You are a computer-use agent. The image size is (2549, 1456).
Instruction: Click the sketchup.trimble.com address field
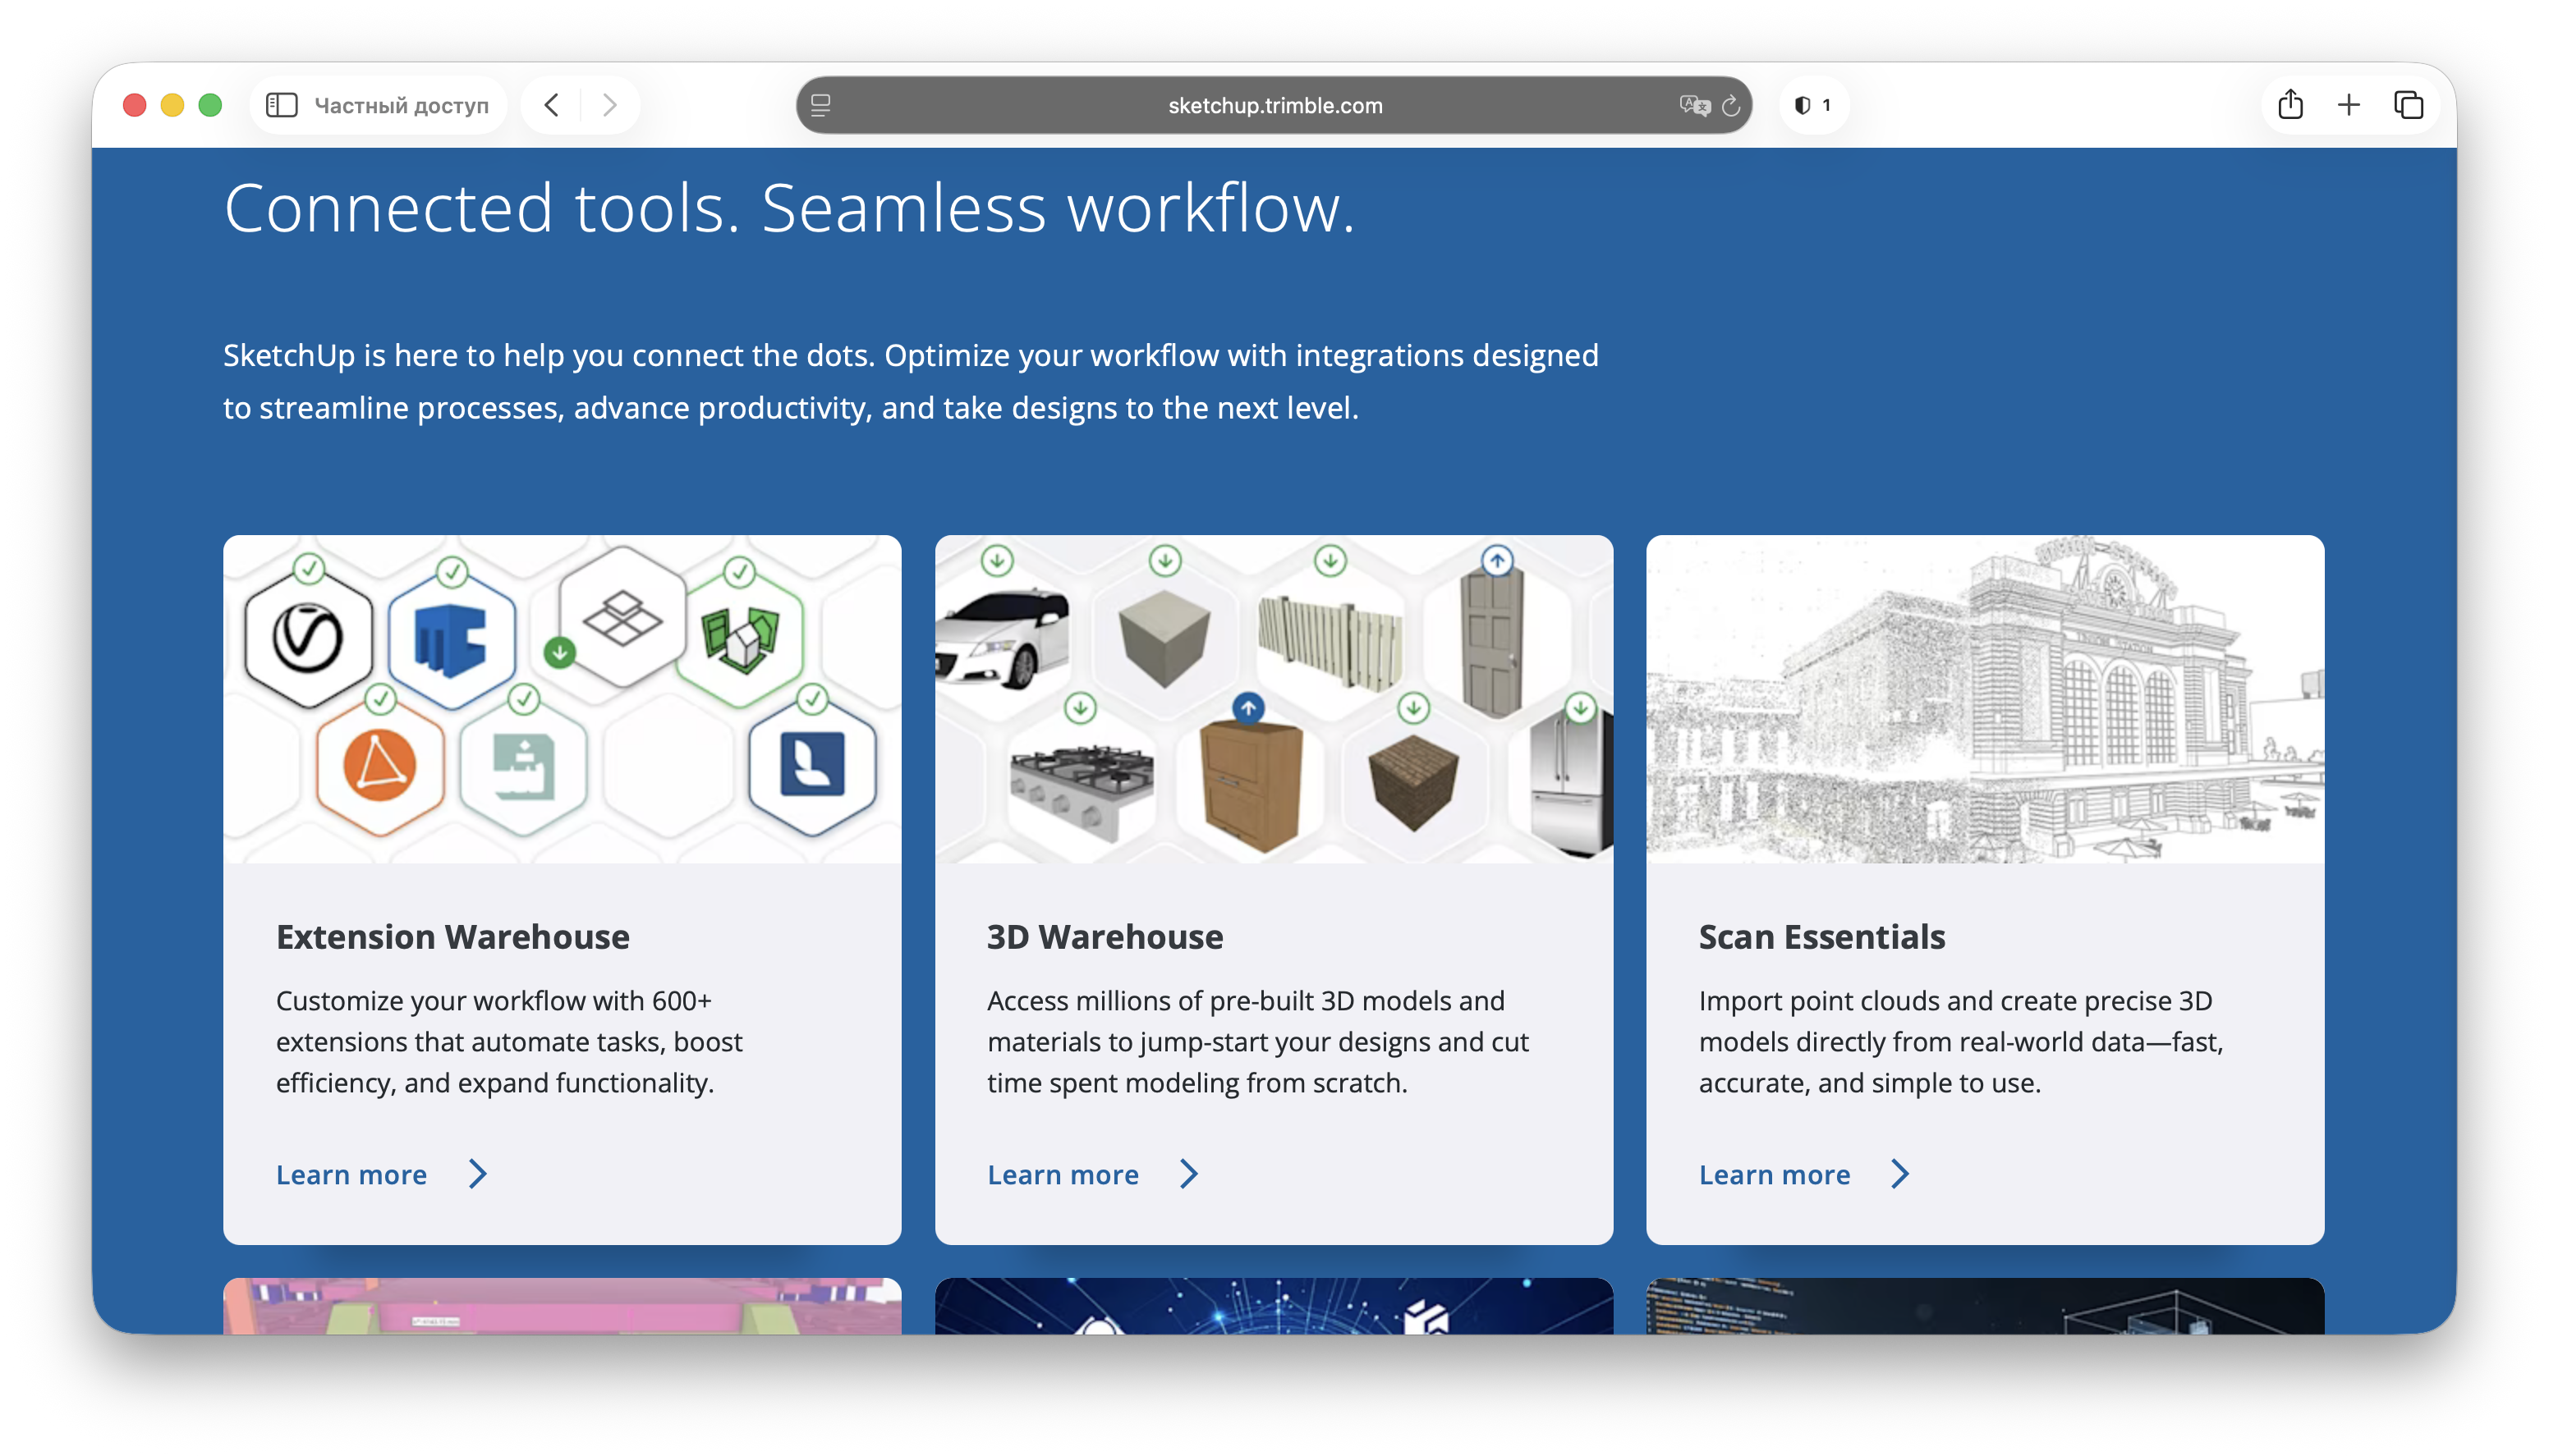(1274, 105)
